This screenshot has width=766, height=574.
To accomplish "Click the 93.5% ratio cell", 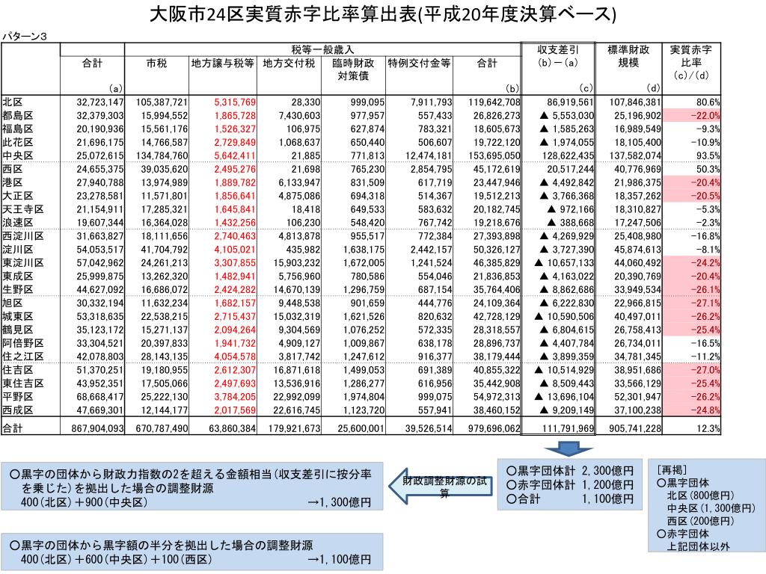I will coord(708,155).
